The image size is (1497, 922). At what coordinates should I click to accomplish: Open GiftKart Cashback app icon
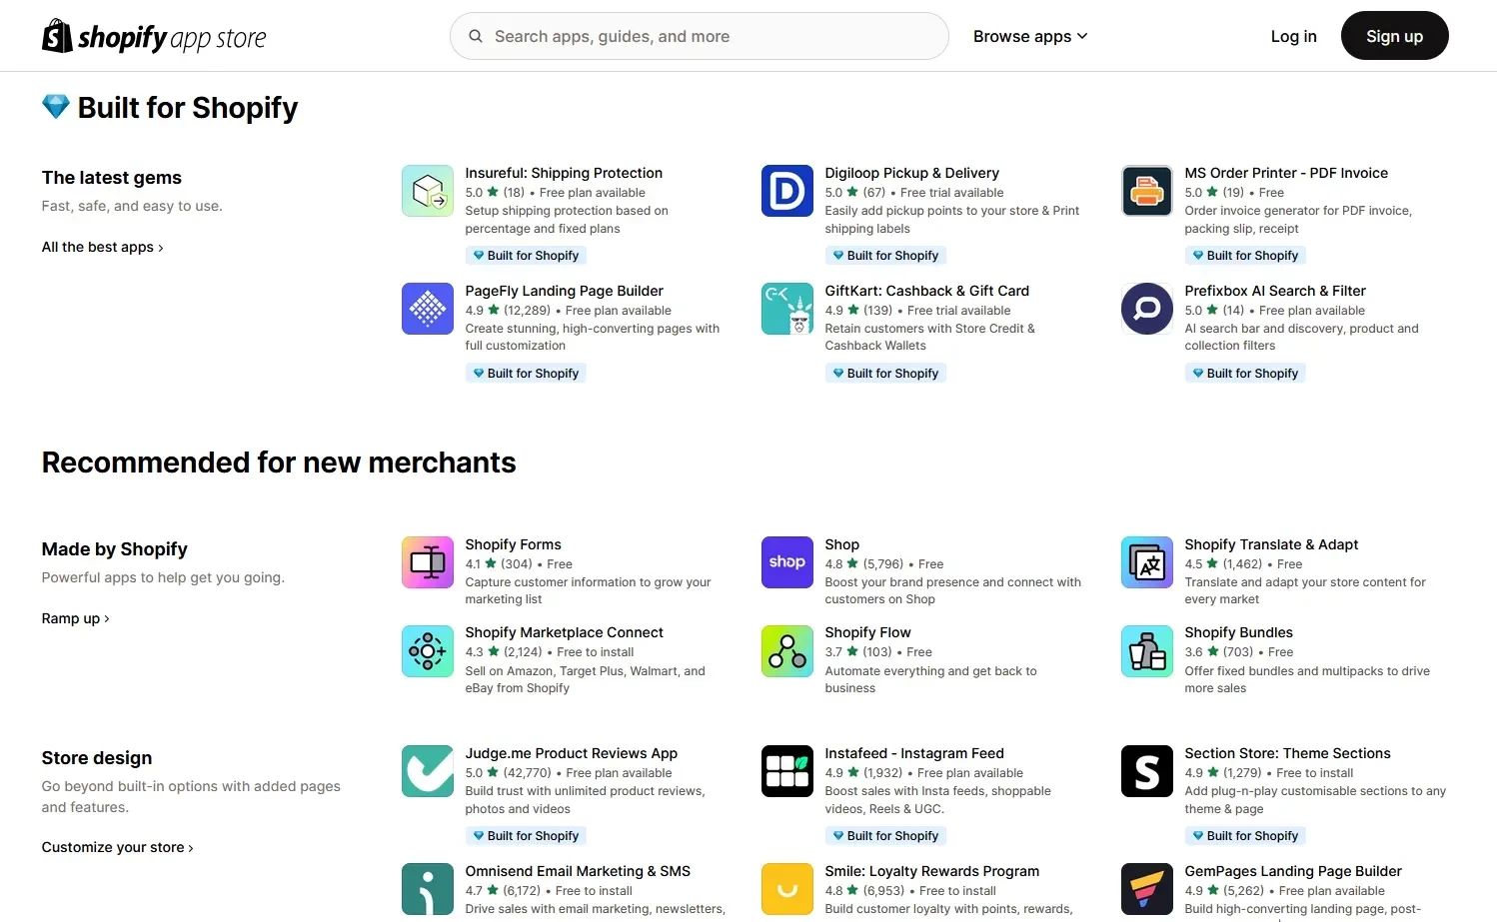pyautogui.click(x=787, y=309)
